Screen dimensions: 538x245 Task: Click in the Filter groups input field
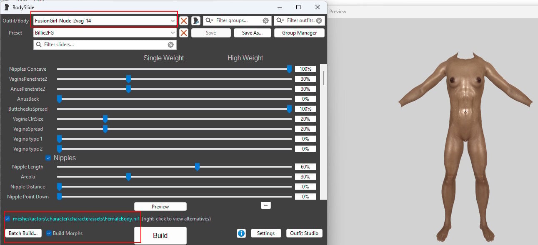[x=238, y=20]
